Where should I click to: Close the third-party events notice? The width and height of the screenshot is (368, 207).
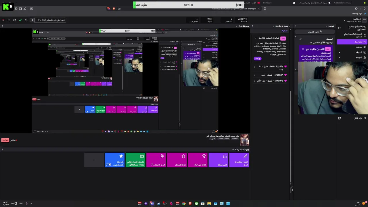255,38
